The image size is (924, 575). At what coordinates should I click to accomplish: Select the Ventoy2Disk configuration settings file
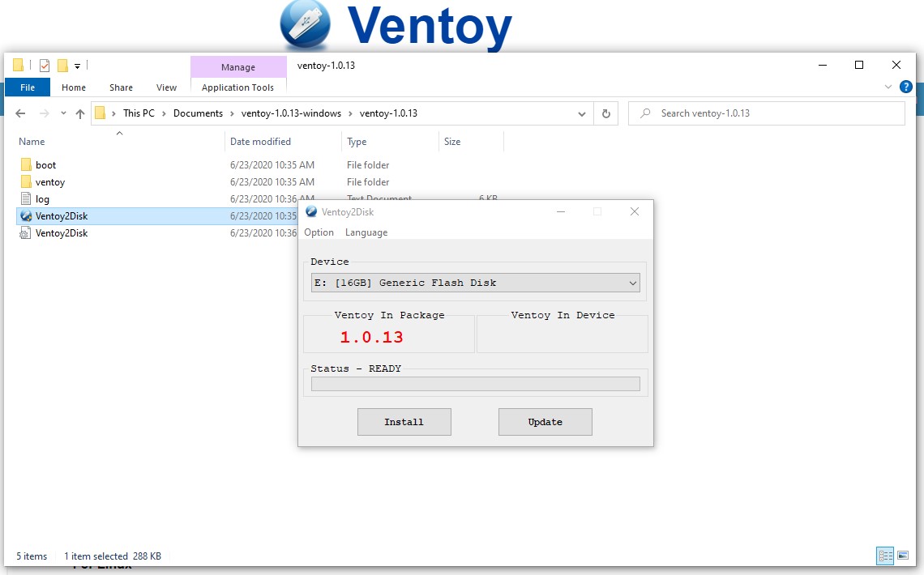[x=62, y=233]
